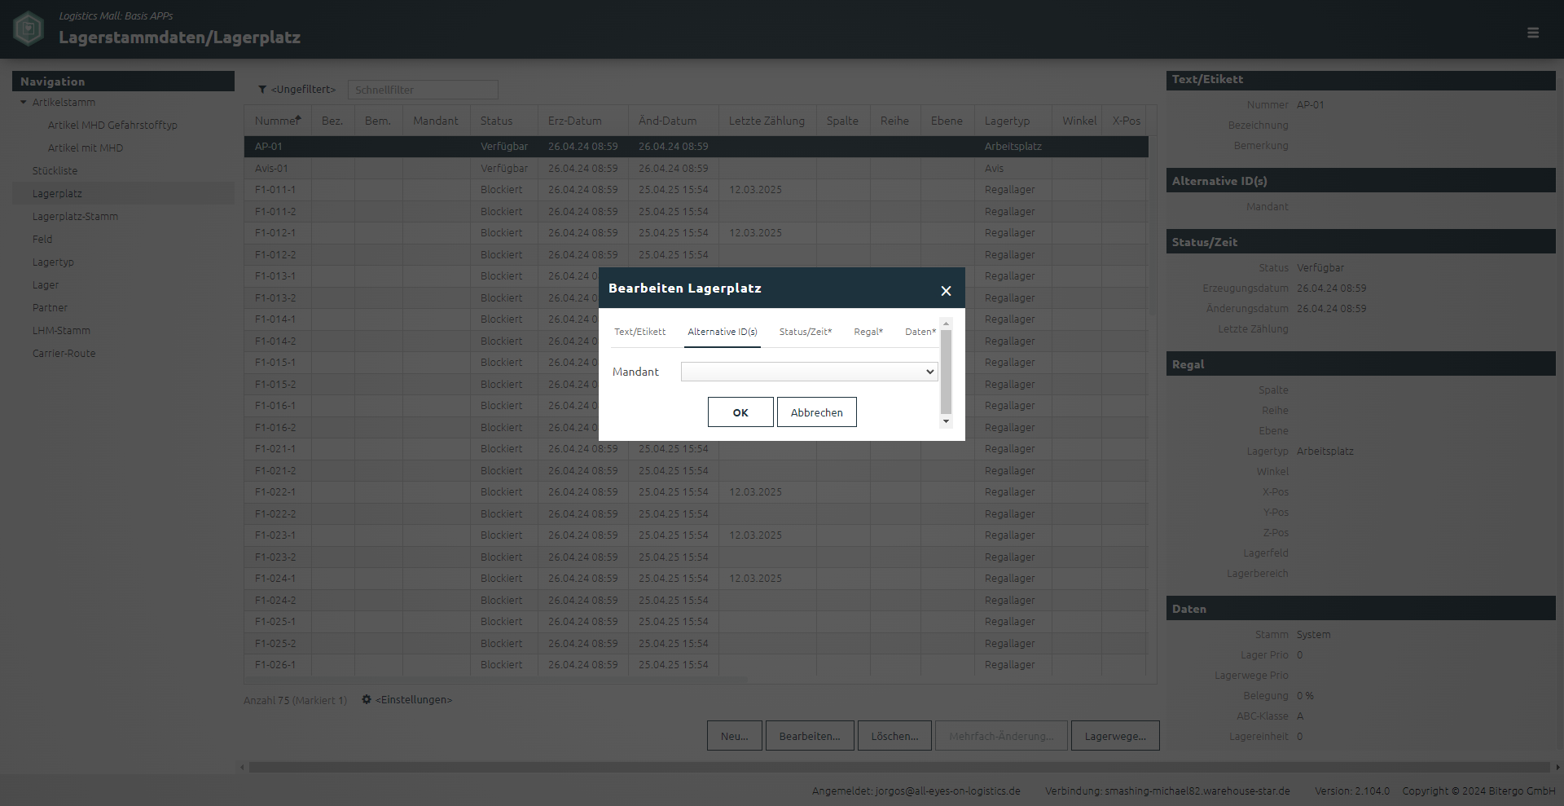This screenshot has height=806, width=1564.
Task: Select the F1-022-2 table row
Action: pos(696,513)
